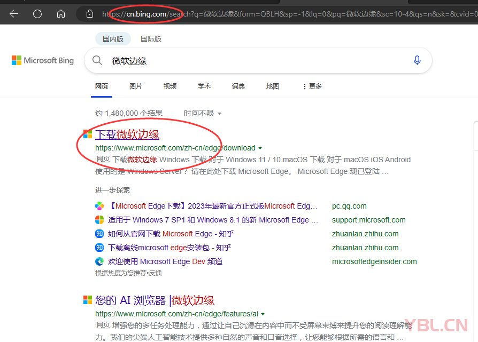Expand the caret next to microsoft.com/zh-cn/edge/download URL

pos(260,148)
